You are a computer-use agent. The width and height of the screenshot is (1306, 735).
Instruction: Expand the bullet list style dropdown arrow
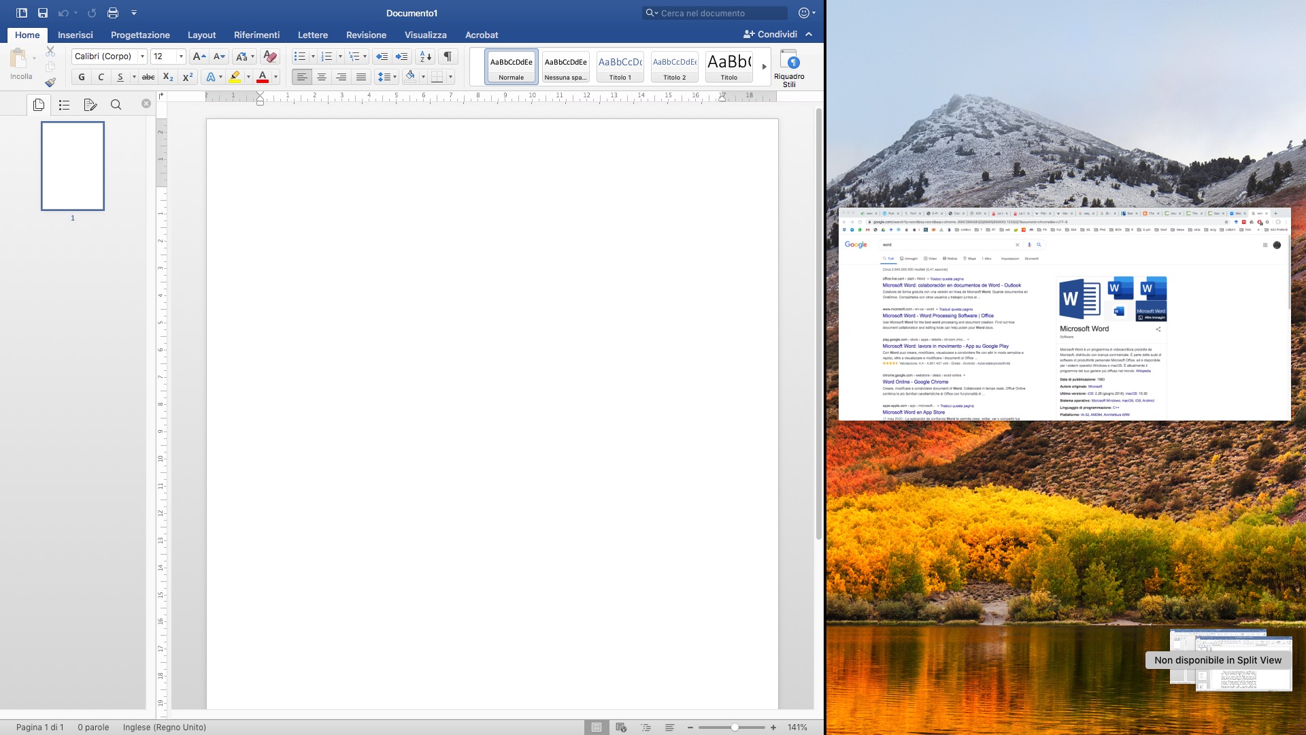point(313,56)
